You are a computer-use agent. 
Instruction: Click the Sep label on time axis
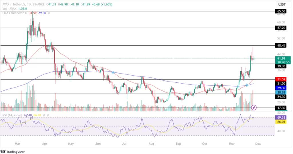pos(178,143)
